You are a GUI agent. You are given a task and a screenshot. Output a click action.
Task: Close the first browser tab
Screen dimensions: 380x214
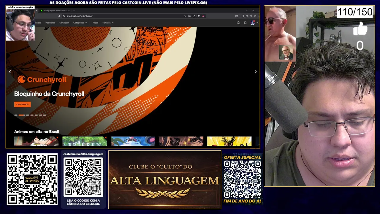(36, 11)
